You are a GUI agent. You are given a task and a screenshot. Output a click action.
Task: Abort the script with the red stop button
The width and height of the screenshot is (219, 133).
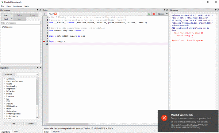[154, 14]
